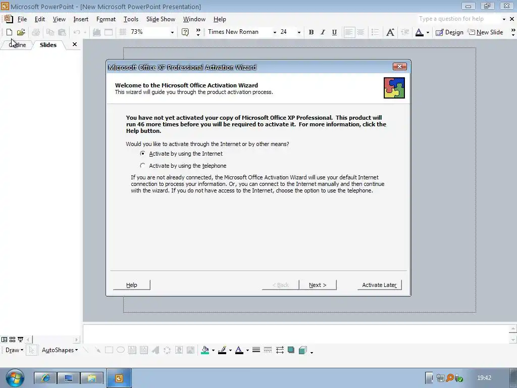Screen dimensions: 517x388
Task: Open the toolbar Font Color dropdown arrow
Action: [428, 32]
